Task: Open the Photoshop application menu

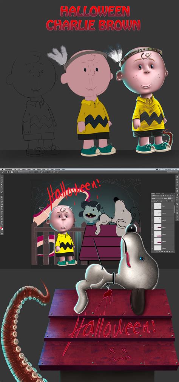Action: coord(9,169)
